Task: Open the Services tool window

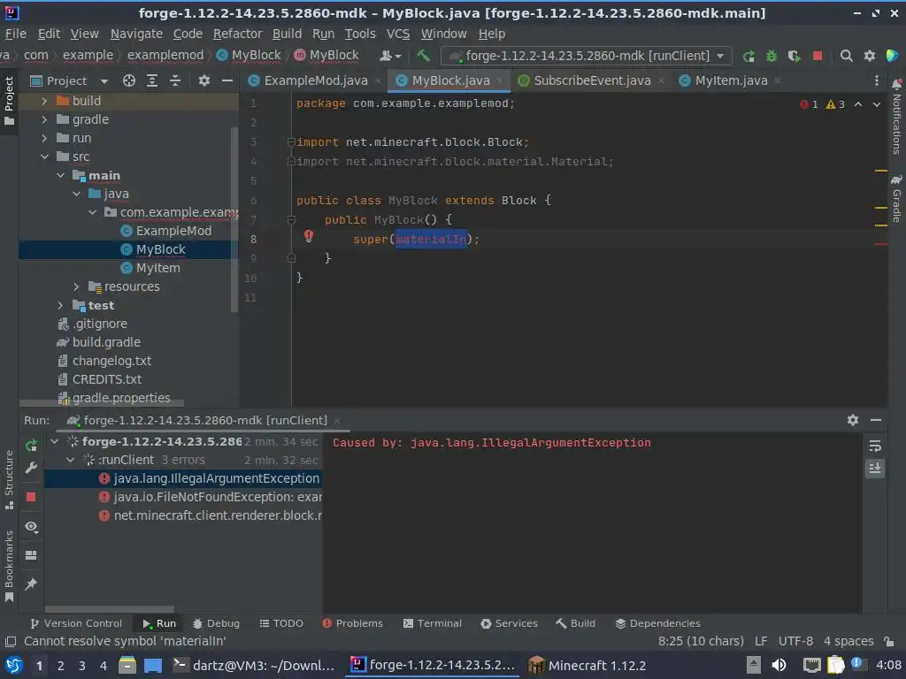Action: 509,623
